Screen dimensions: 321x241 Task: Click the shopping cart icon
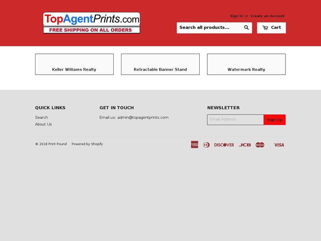coord(265,28)
